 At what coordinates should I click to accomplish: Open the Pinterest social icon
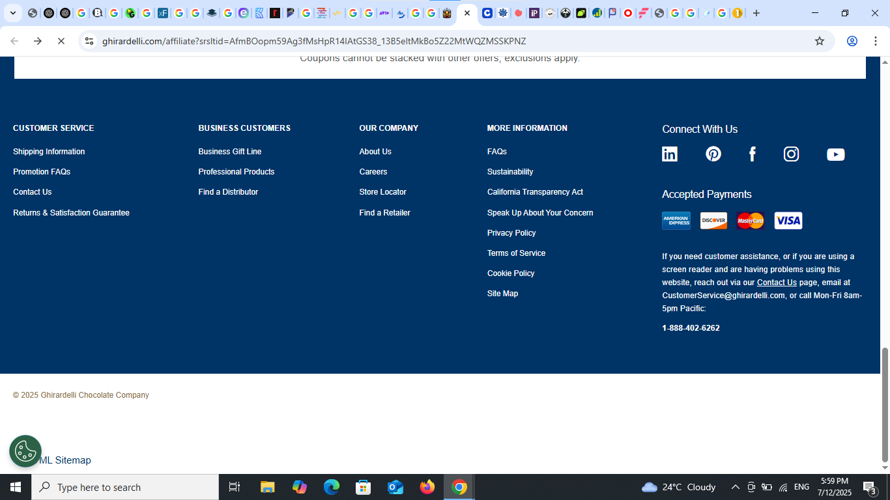pyautogui.click(x=713, y=154)
